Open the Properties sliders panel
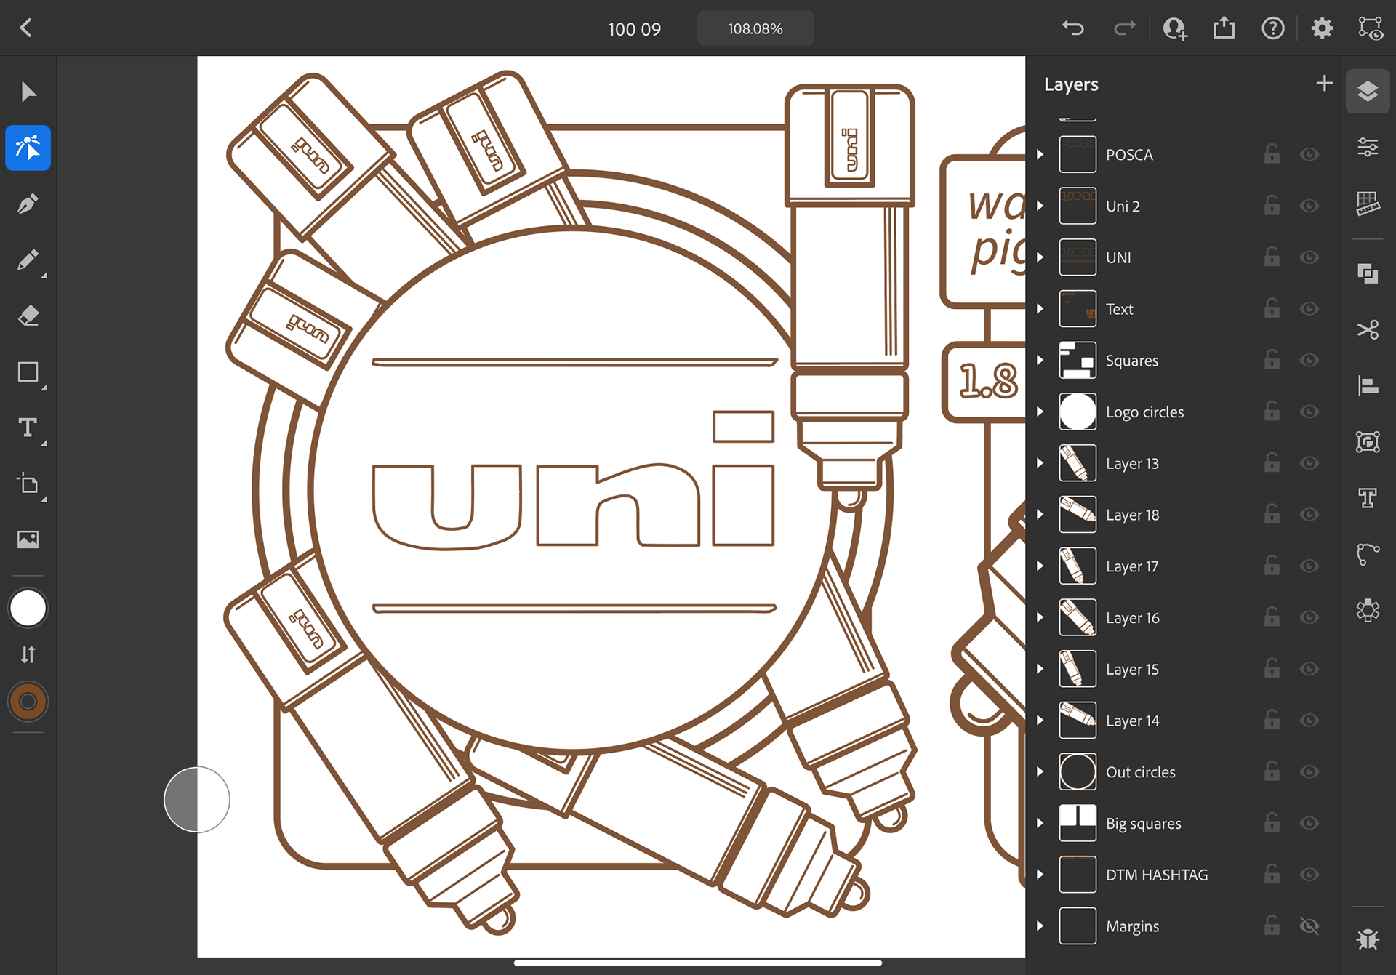The height and width of the screenshot is (975, 1396). click(1368, 148)
